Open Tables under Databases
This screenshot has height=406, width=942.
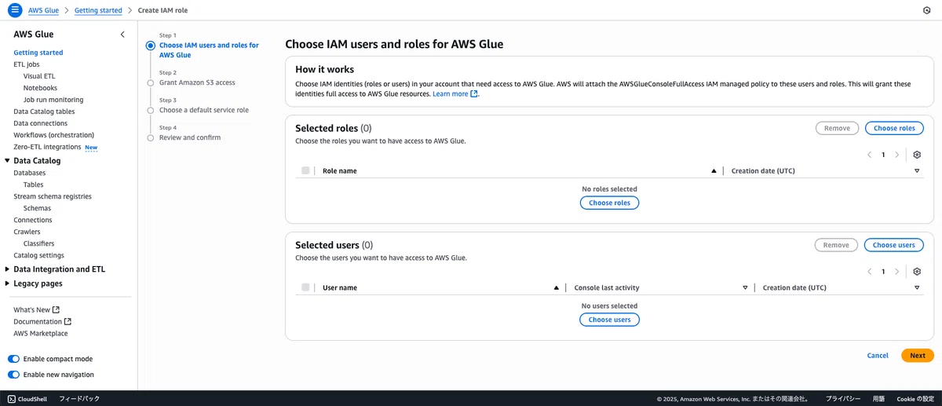34,185
